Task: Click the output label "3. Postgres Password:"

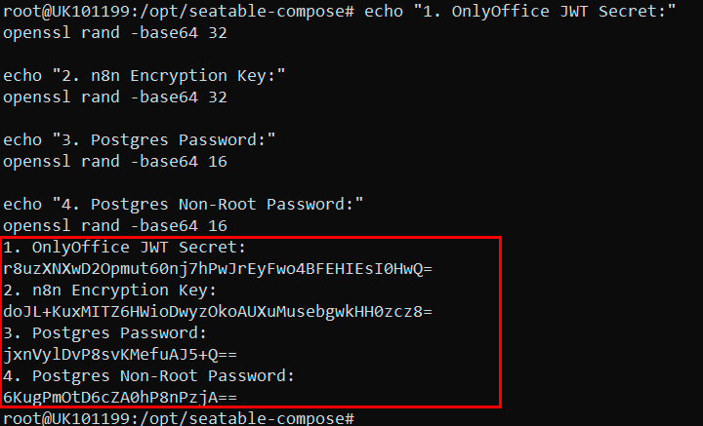Action: [105, 333]
